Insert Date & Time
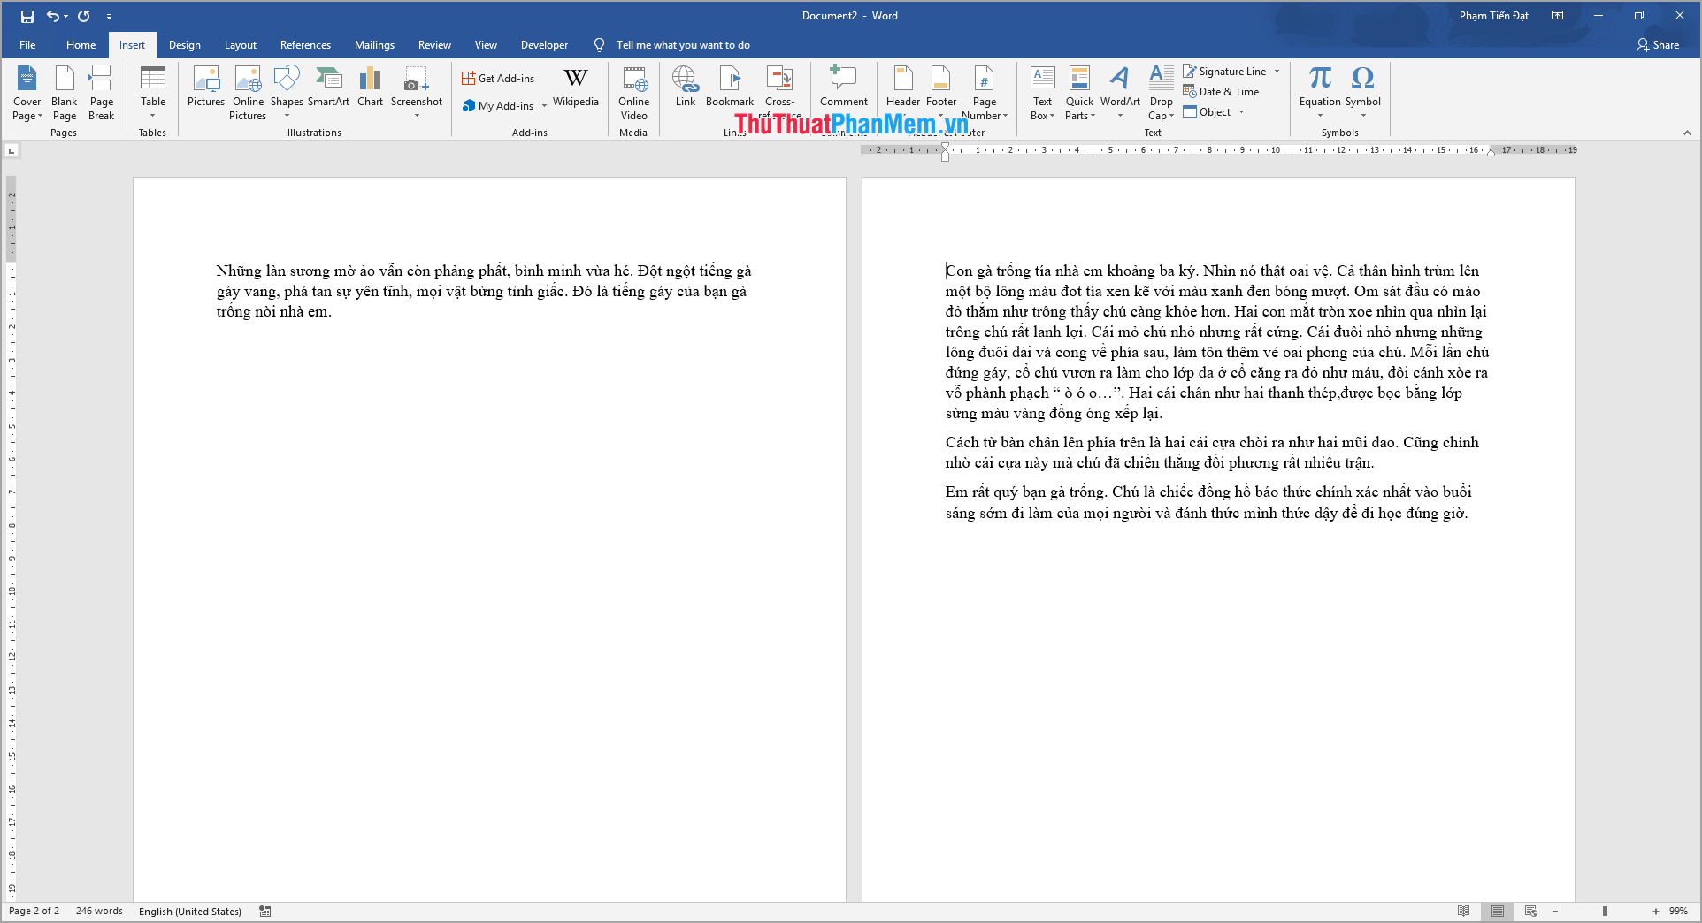This screenshot has width=1702, height=923. coord(1221,92)
